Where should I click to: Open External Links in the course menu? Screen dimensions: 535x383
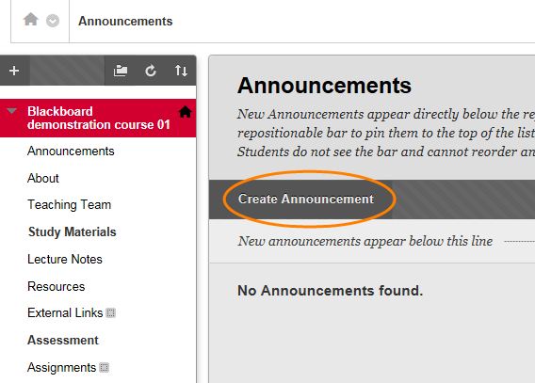coord(65,312)
